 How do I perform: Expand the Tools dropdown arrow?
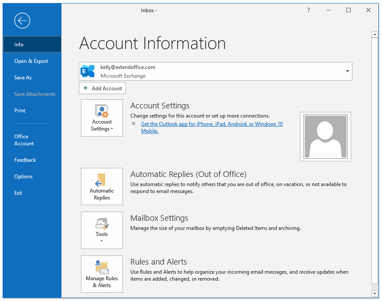click(102, 241)
